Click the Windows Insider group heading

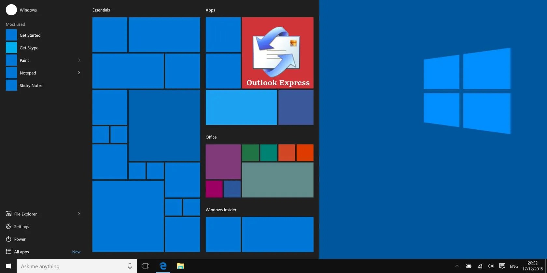(x=221, y=210)
